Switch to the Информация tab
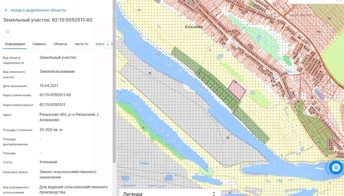Viewport: 344px width, 196px height. tap(15, 44)
